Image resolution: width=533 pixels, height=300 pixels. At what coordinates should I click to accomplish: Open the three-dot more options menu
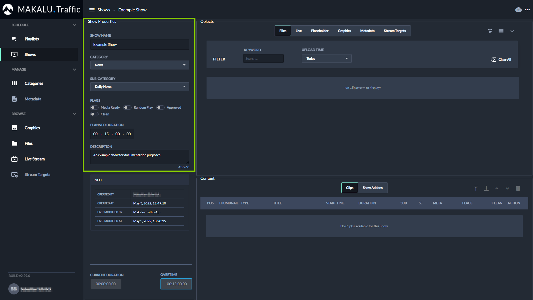tap(527, 10)
